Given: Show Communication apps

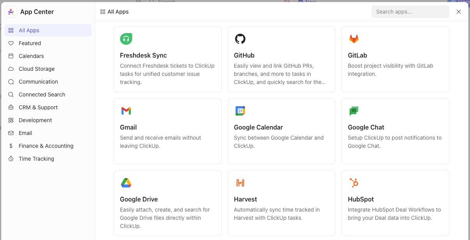Looking at the screenshot, I should click(48, 82).
